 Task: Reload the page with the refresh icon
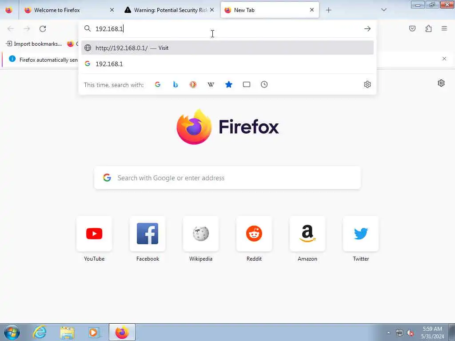click(43, 29)
